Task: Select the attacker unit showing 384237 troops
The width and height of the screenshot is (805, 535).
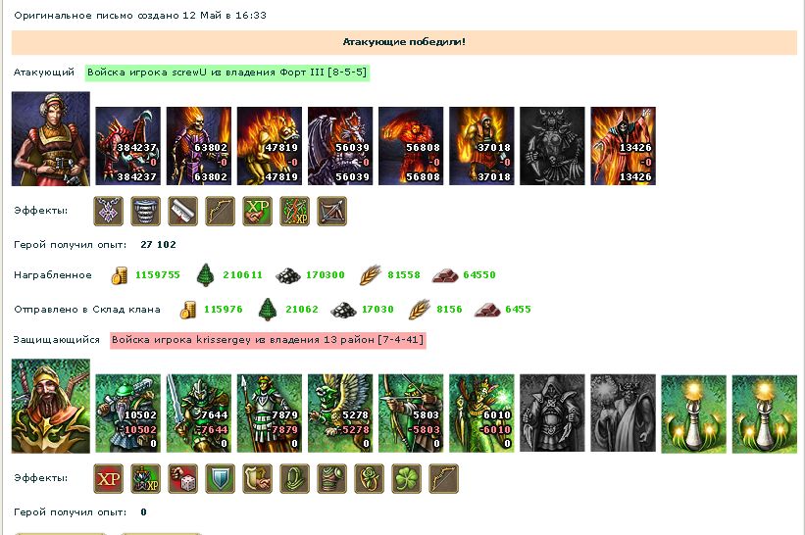Action: [x=127, y=146]
